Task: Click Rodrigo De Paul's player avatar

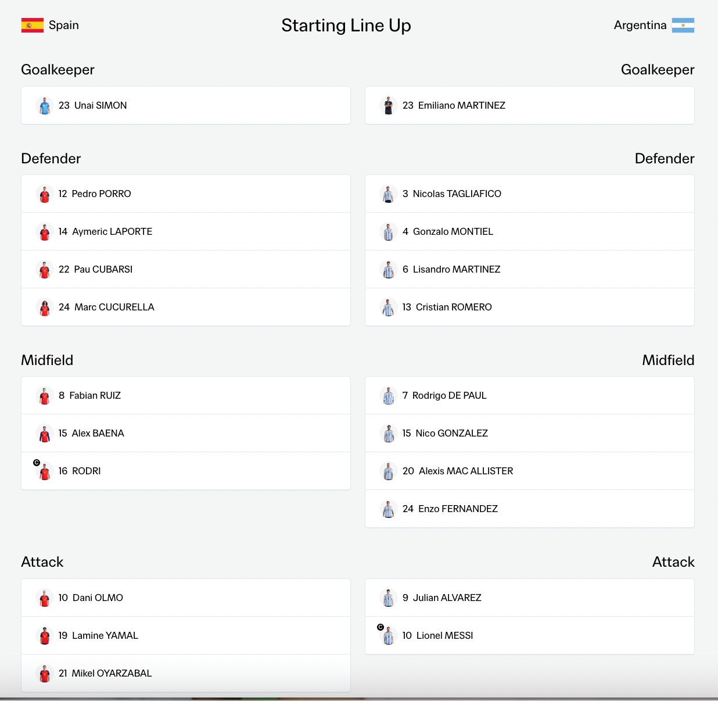Action: click(x=389, y=395)
